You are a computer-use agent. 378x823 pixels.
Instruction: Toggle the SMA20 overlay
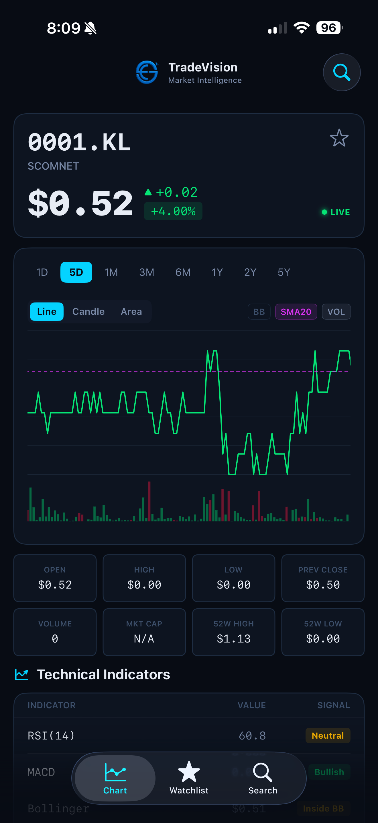tap(296, 312)
